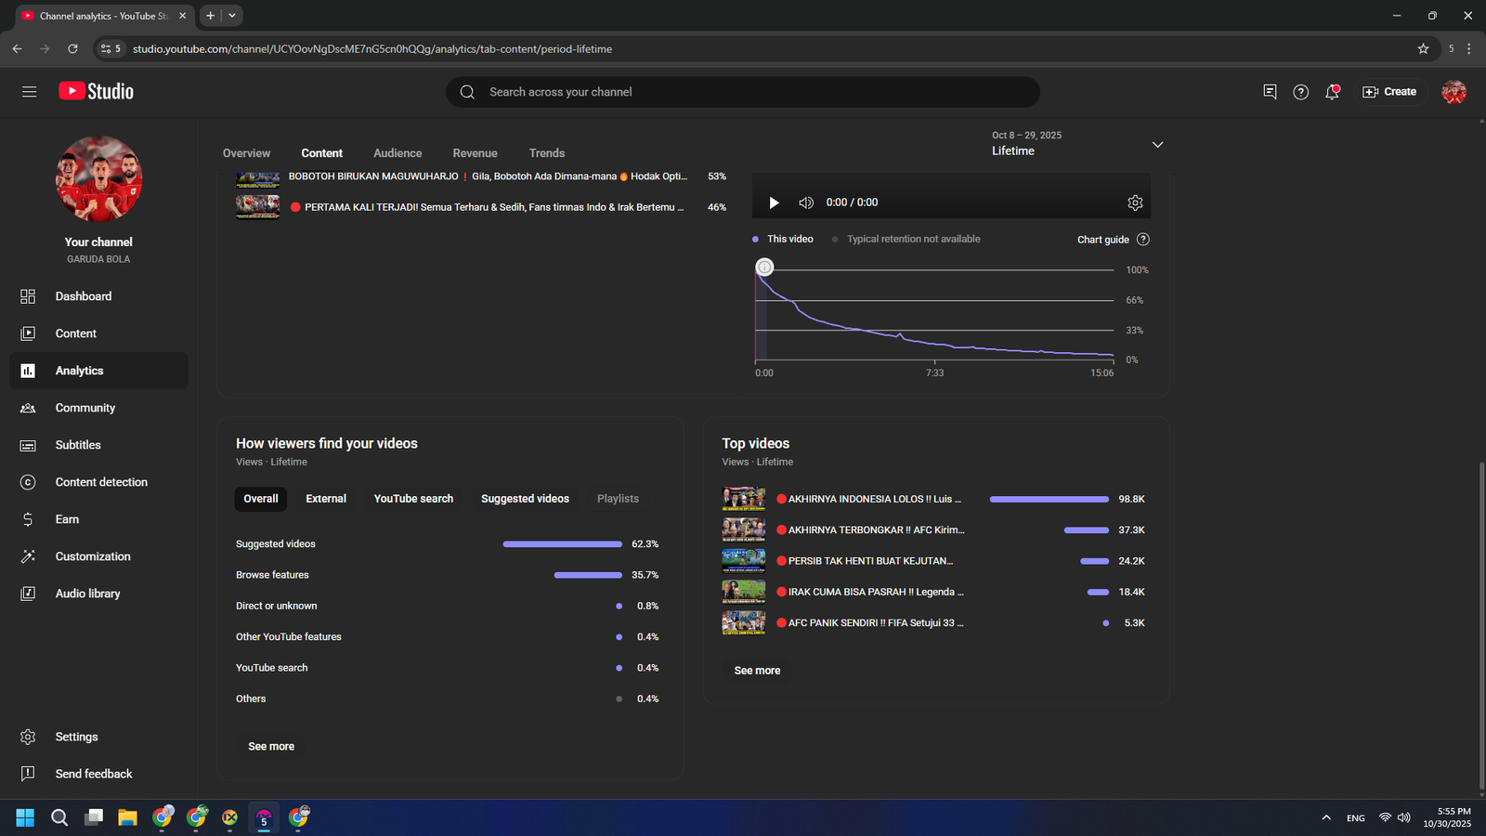Viewport: 1486px width, 836px height.
Task: Select the External traffic source chip
Action: [326, 499]
